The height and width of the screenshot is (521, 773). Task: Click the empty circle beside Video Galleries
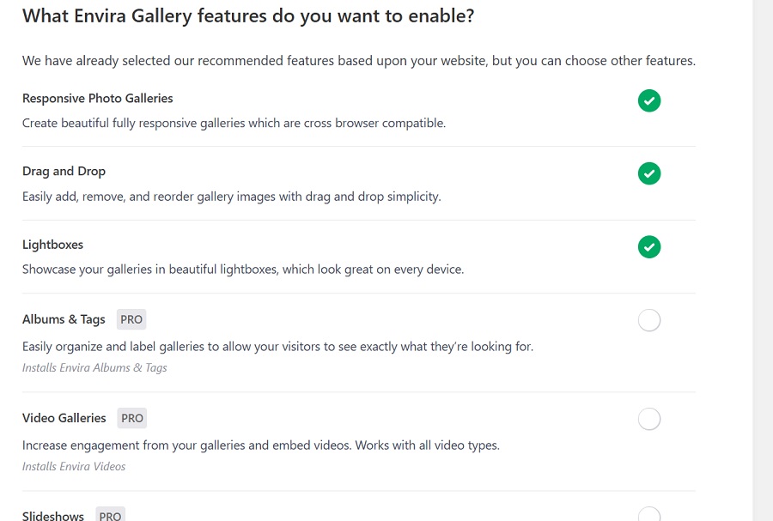[x=648, y=418]
